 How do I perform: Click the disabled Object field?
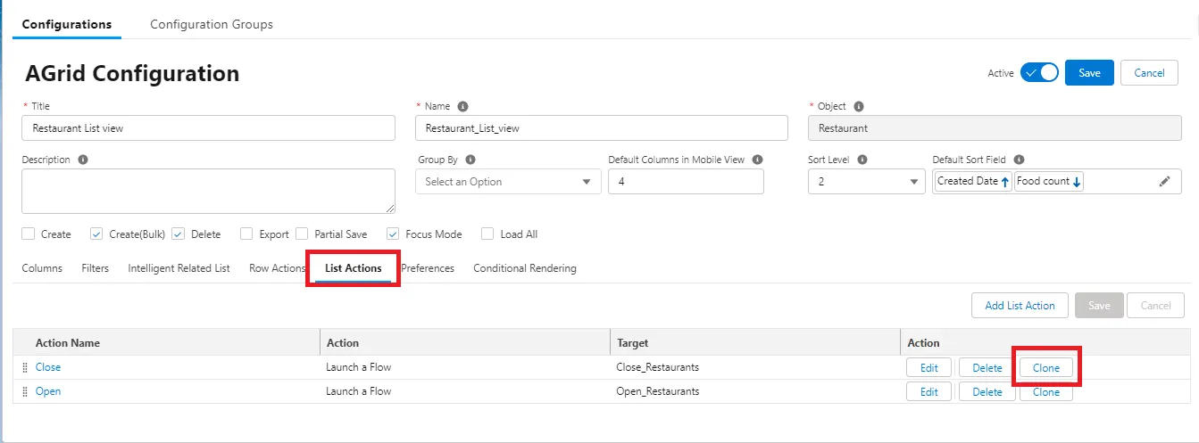coord(995,127)
